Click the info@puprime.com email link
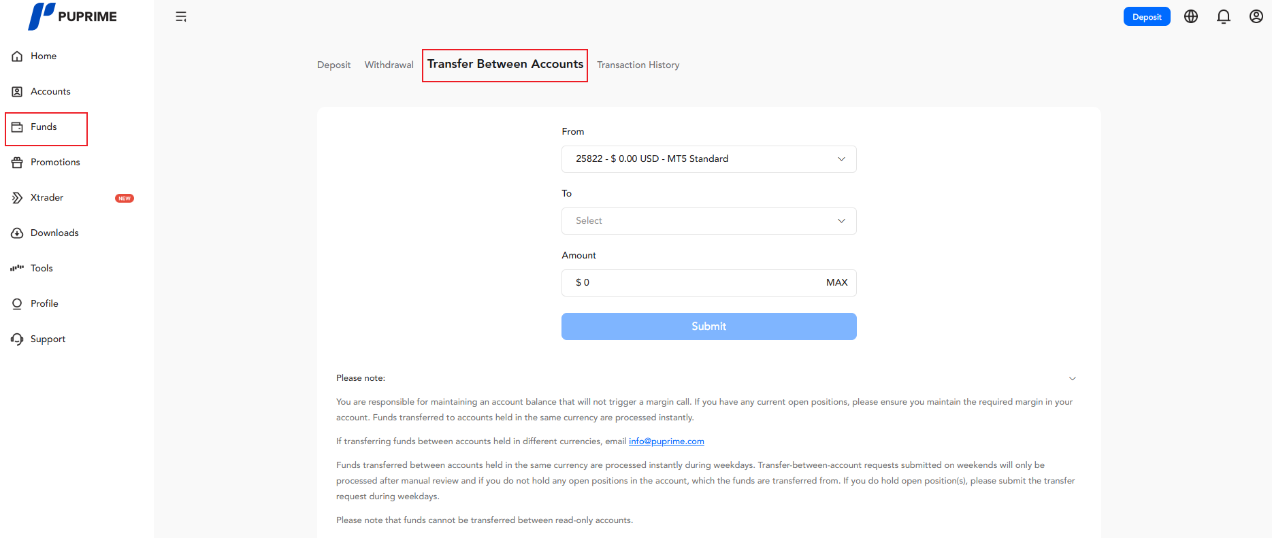 point(666,441)
